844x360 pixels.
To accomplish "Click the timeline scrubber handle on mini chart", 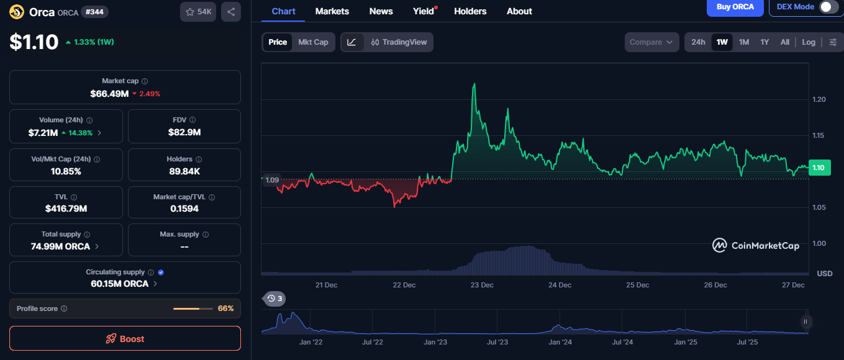I will [805, 322].
